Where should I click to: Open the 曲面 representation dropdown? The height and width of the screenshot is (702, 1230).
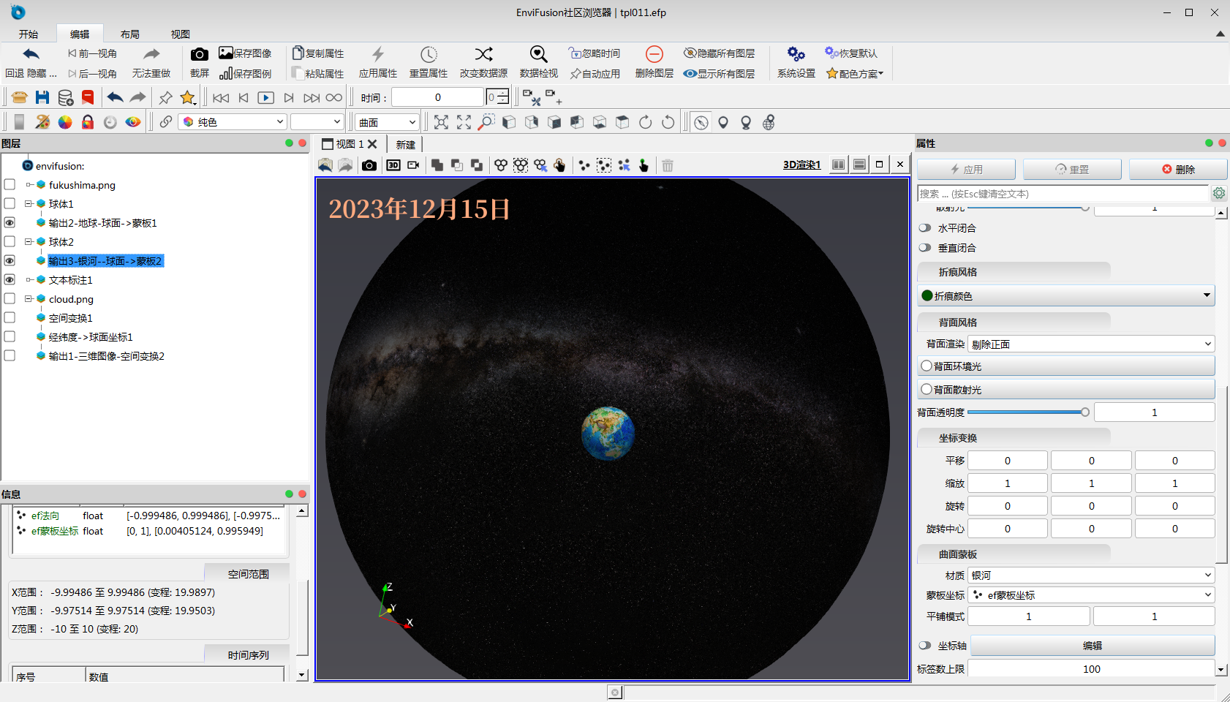(x=387, y=122)
